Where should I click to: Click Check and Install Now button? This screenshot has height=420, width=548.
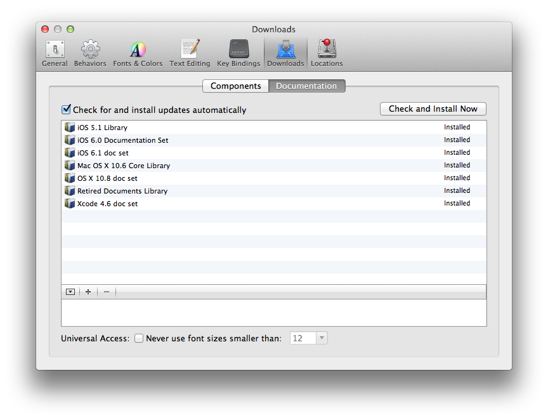(433, 108)
